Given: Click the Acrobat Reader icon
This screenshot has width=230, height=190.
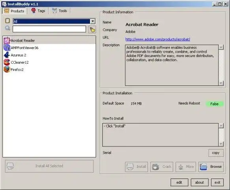Looking at the screenshot, I should [x=7, y=40].
